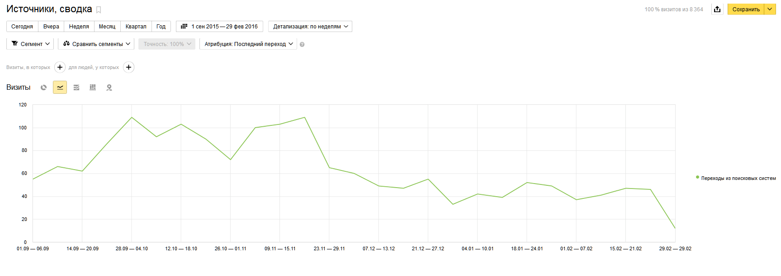Open the date range calendar picker
This screenshot has height=276, width=781.
click(x=219, y=27)
